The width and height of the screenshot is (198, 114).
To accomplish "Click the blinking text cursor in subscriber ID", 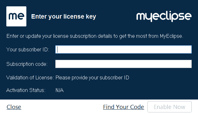I will pyautogui.click(x=58, y=49).
